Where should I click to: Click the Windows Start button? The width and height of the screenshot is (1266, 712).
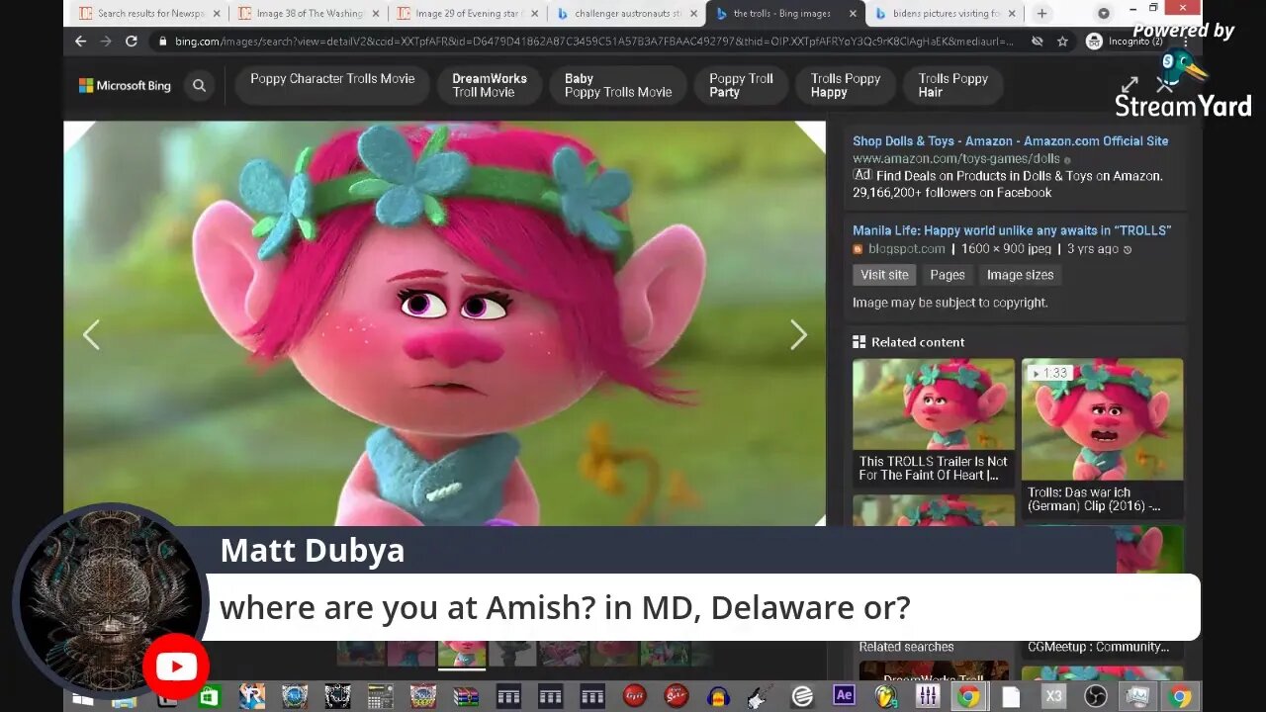[x=82, y=698]
